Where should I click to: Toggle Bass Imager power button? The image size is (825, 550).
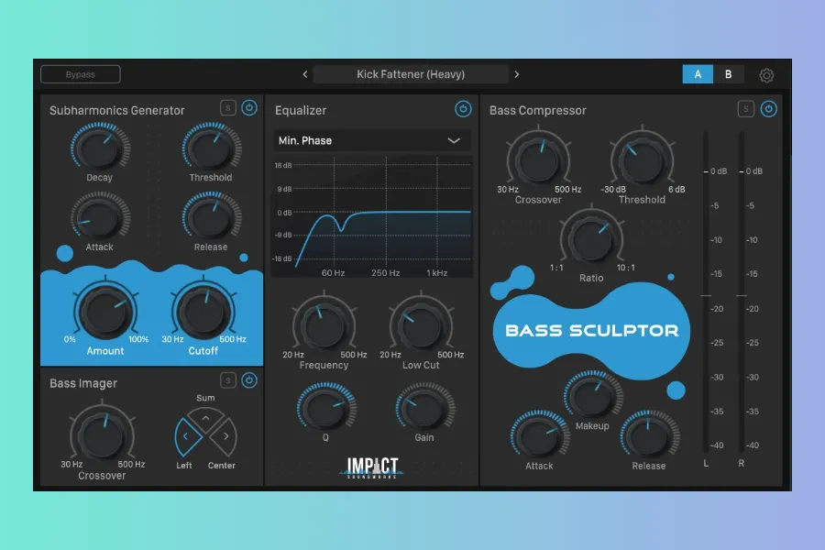click(x=249, y=380)
